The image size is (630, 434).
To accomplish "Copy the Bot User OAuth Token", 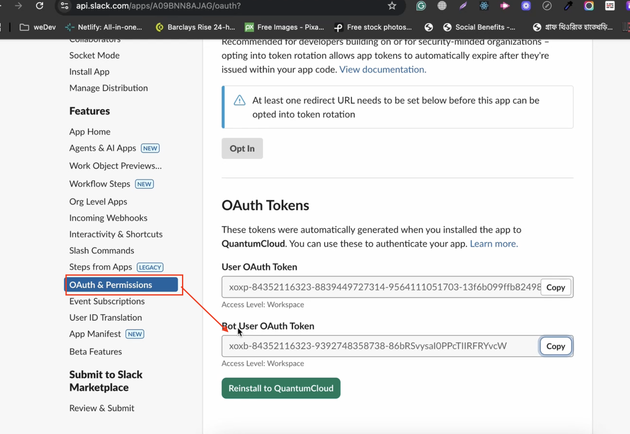I will [x=555, y=346].
